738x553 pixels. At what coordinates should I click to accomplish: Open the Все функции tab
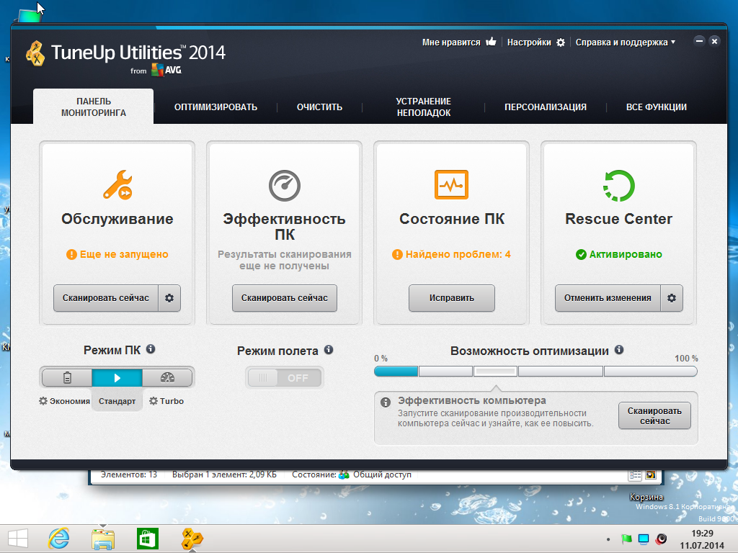click(656, 107)
